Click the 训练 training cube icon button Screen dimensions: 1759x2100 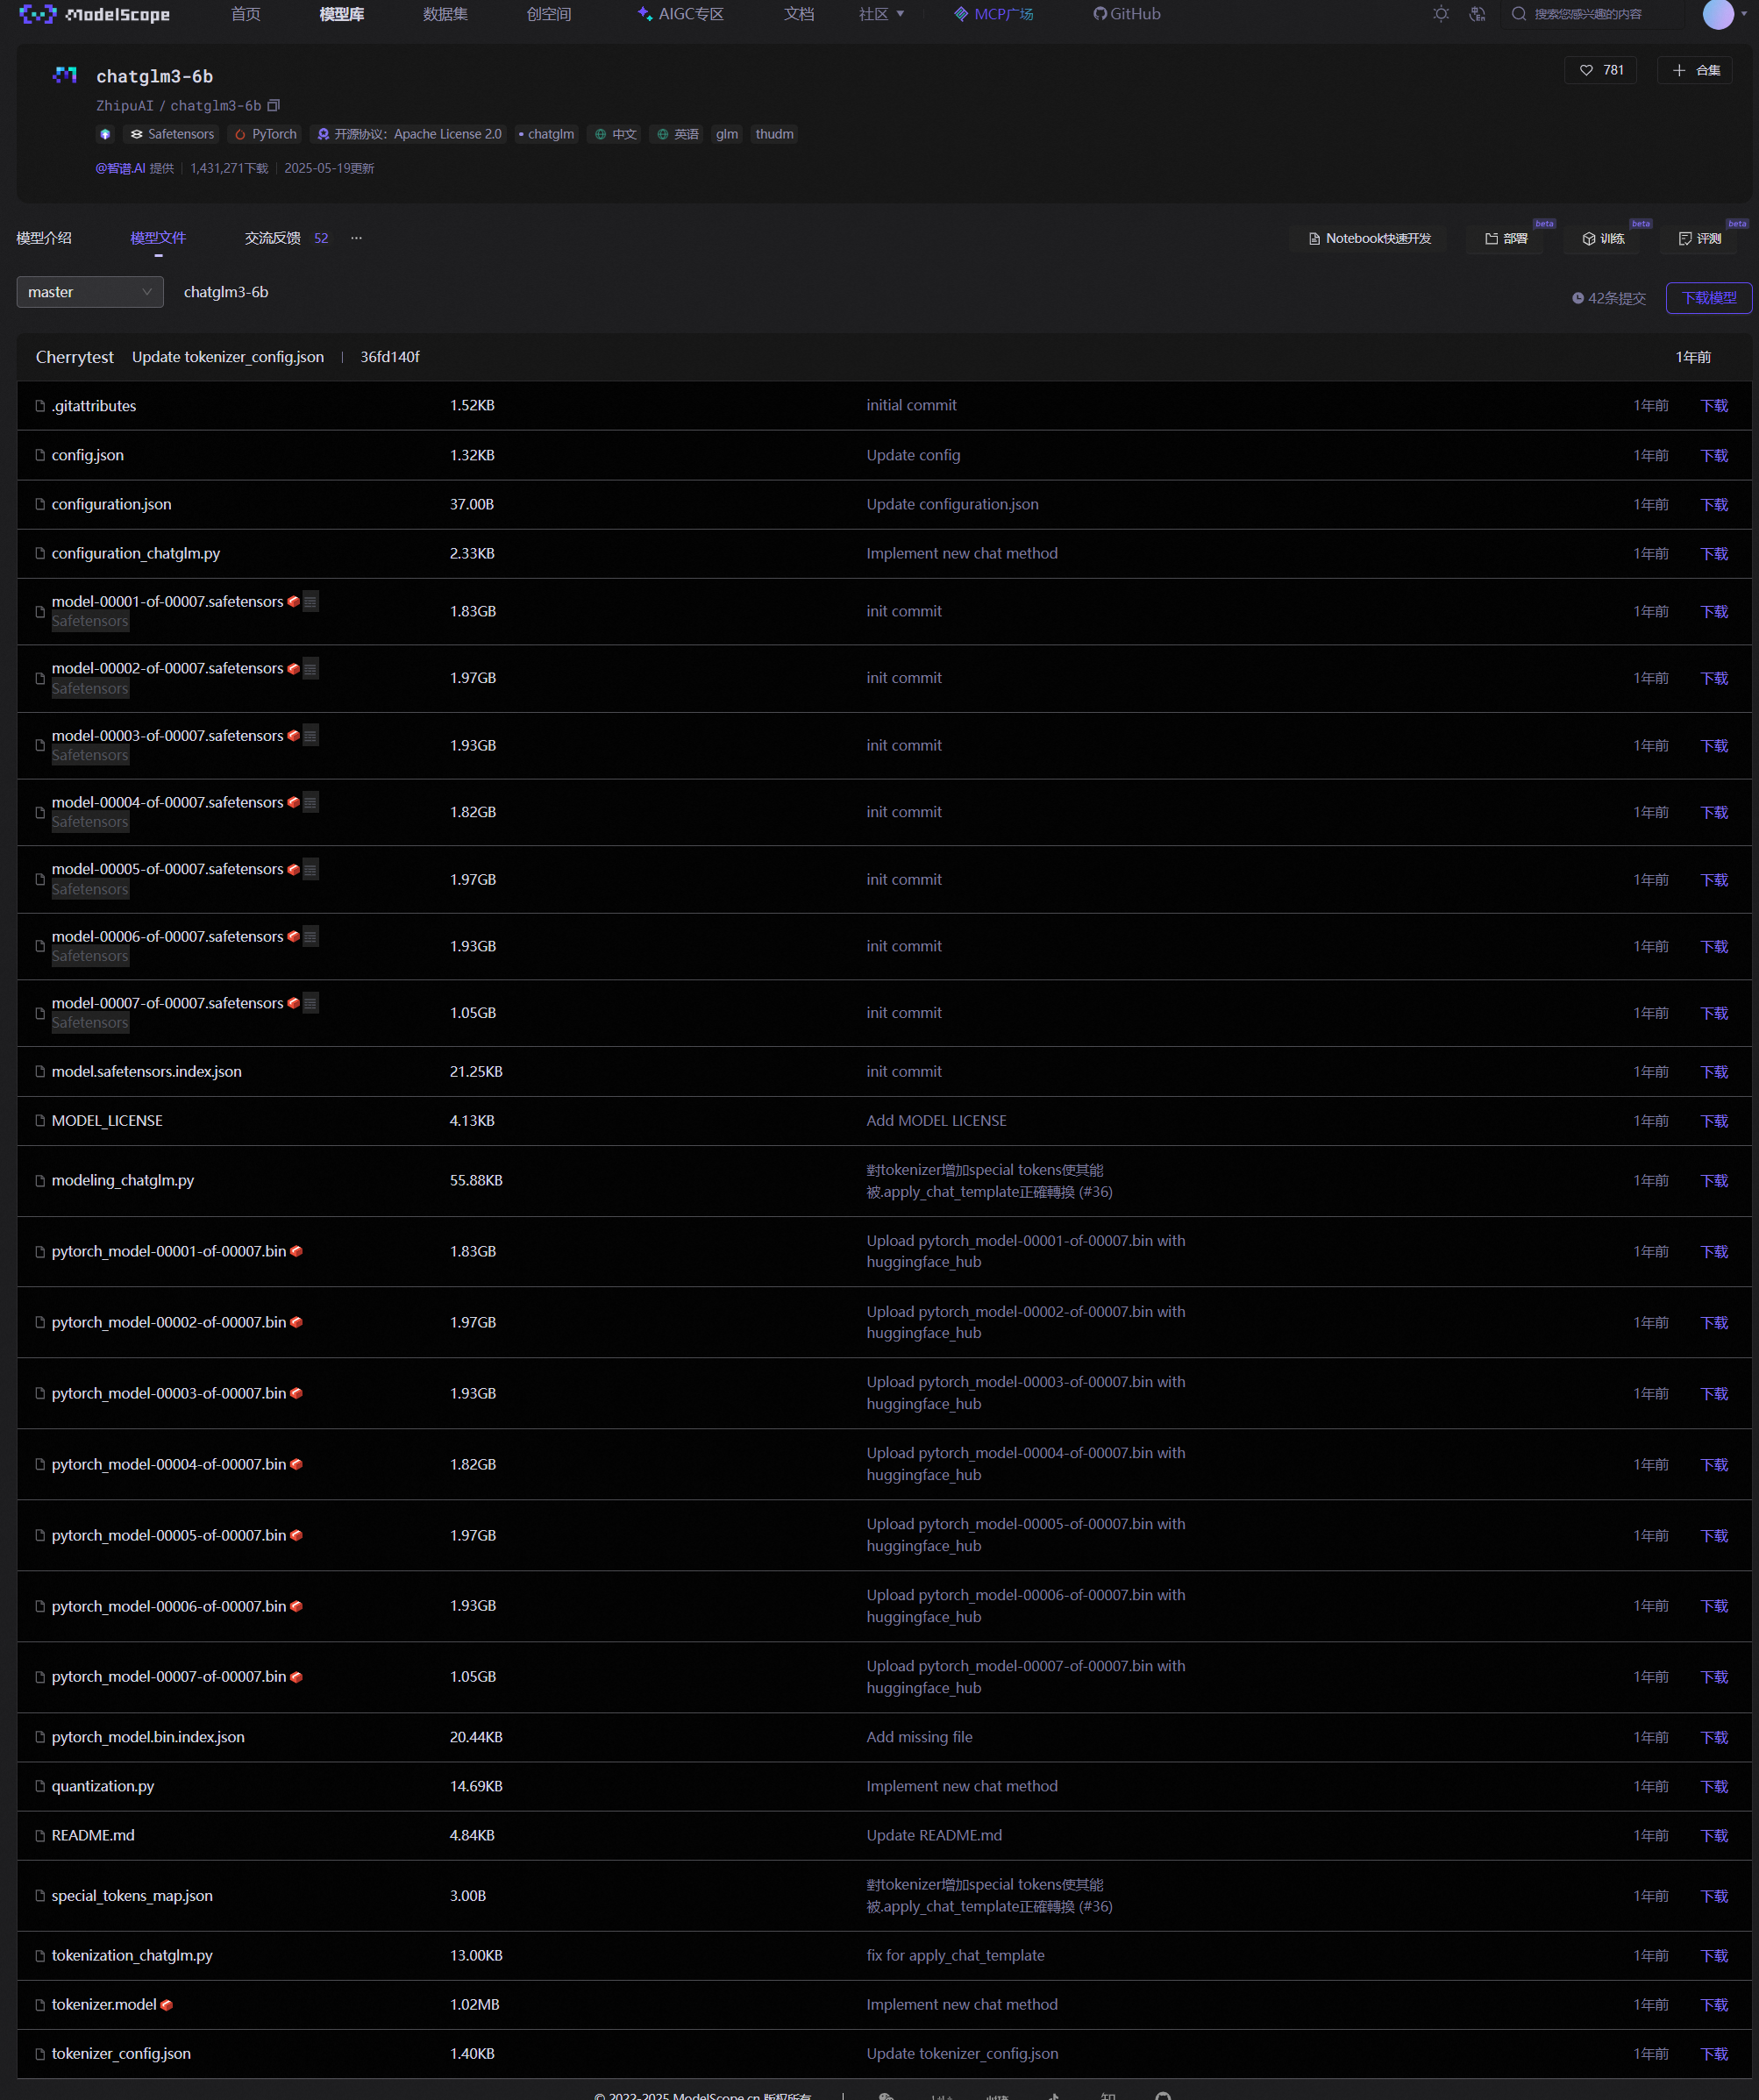(1602, 239)
